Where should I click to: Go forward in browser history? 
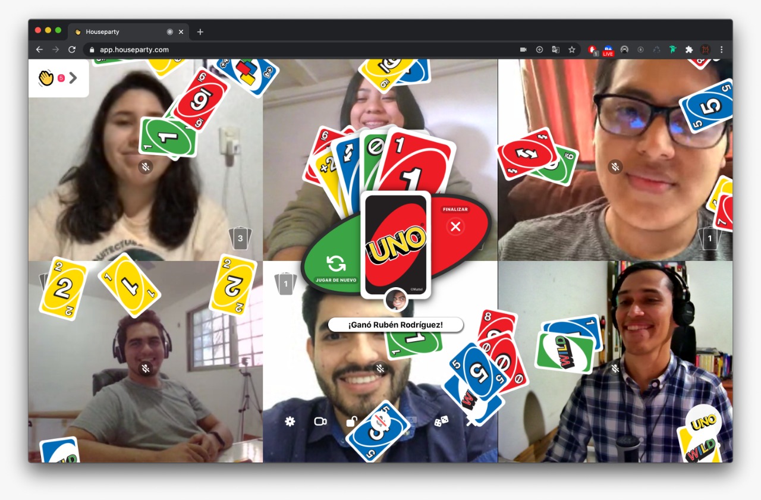pyautogui.click(x=56, y=50)
